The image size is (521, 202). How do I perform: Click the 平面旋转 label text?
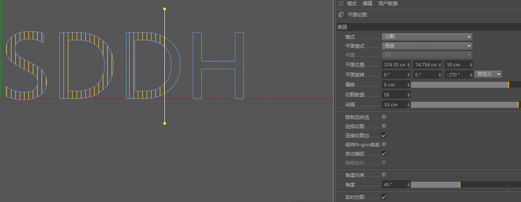click(355, 75)
